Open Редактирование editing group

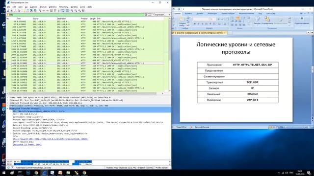tap(302, 21)
